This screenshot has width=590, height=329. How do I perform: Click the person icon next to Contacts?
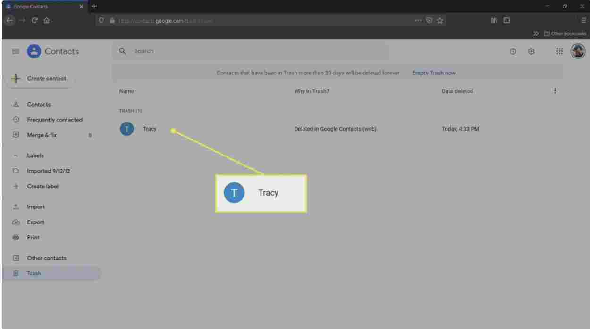[16, 105]
